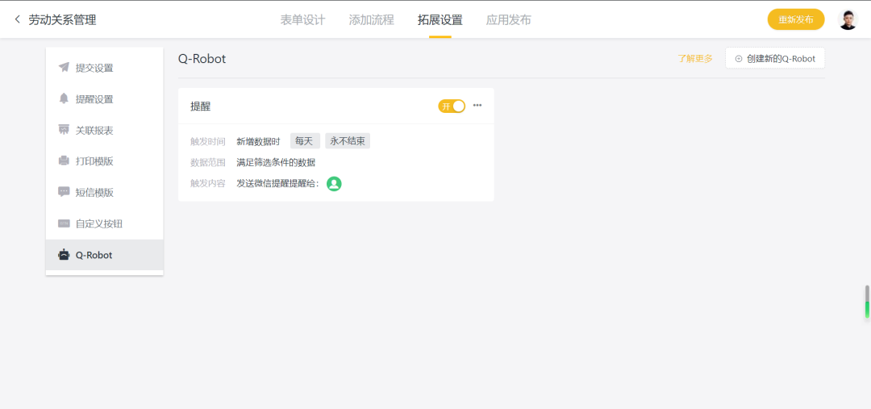Click 满足筛选条件的数据 text
This screenshot has height=409, width=871.
[276, 162]
